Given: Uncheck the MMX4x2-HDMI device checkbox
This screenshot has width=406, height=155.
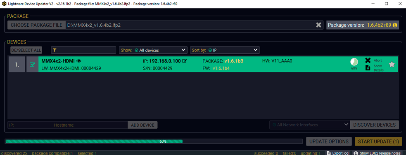Looking at the screenshot, I should tap(32, 65).
